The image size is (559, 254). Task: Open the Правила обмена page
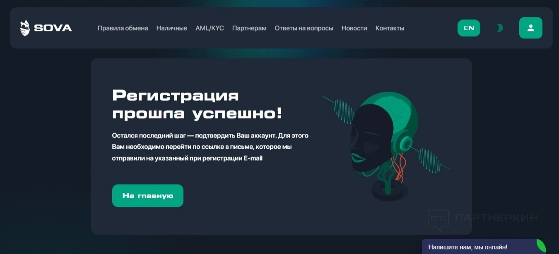123,28
